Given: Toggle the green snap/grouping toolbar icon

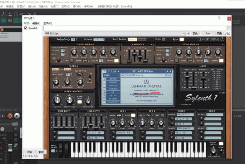Looking at the screenshot, I should click(x=16, y=20).
